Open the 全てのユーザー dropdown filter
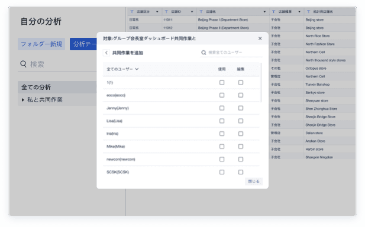This screenshot has width=365, height=227. [122, 69]
